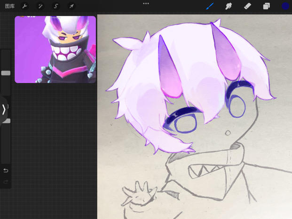This screenshot has height=219, width=292.
Task: Click the brush opacity slider handle
Action: [7, 121]
